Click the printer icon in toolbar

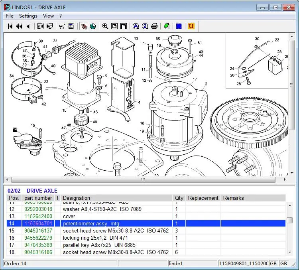point(154,26)
